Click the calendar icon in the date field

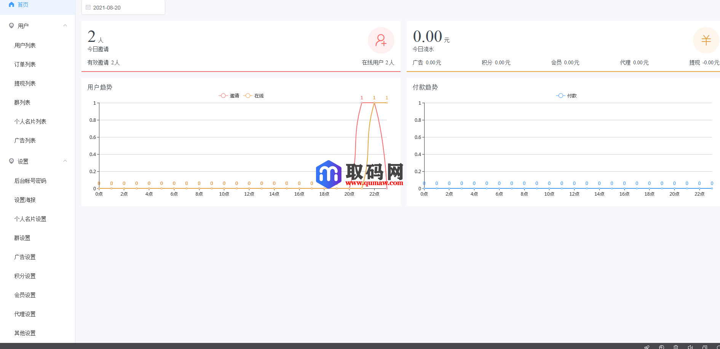[x=88, y=7]
